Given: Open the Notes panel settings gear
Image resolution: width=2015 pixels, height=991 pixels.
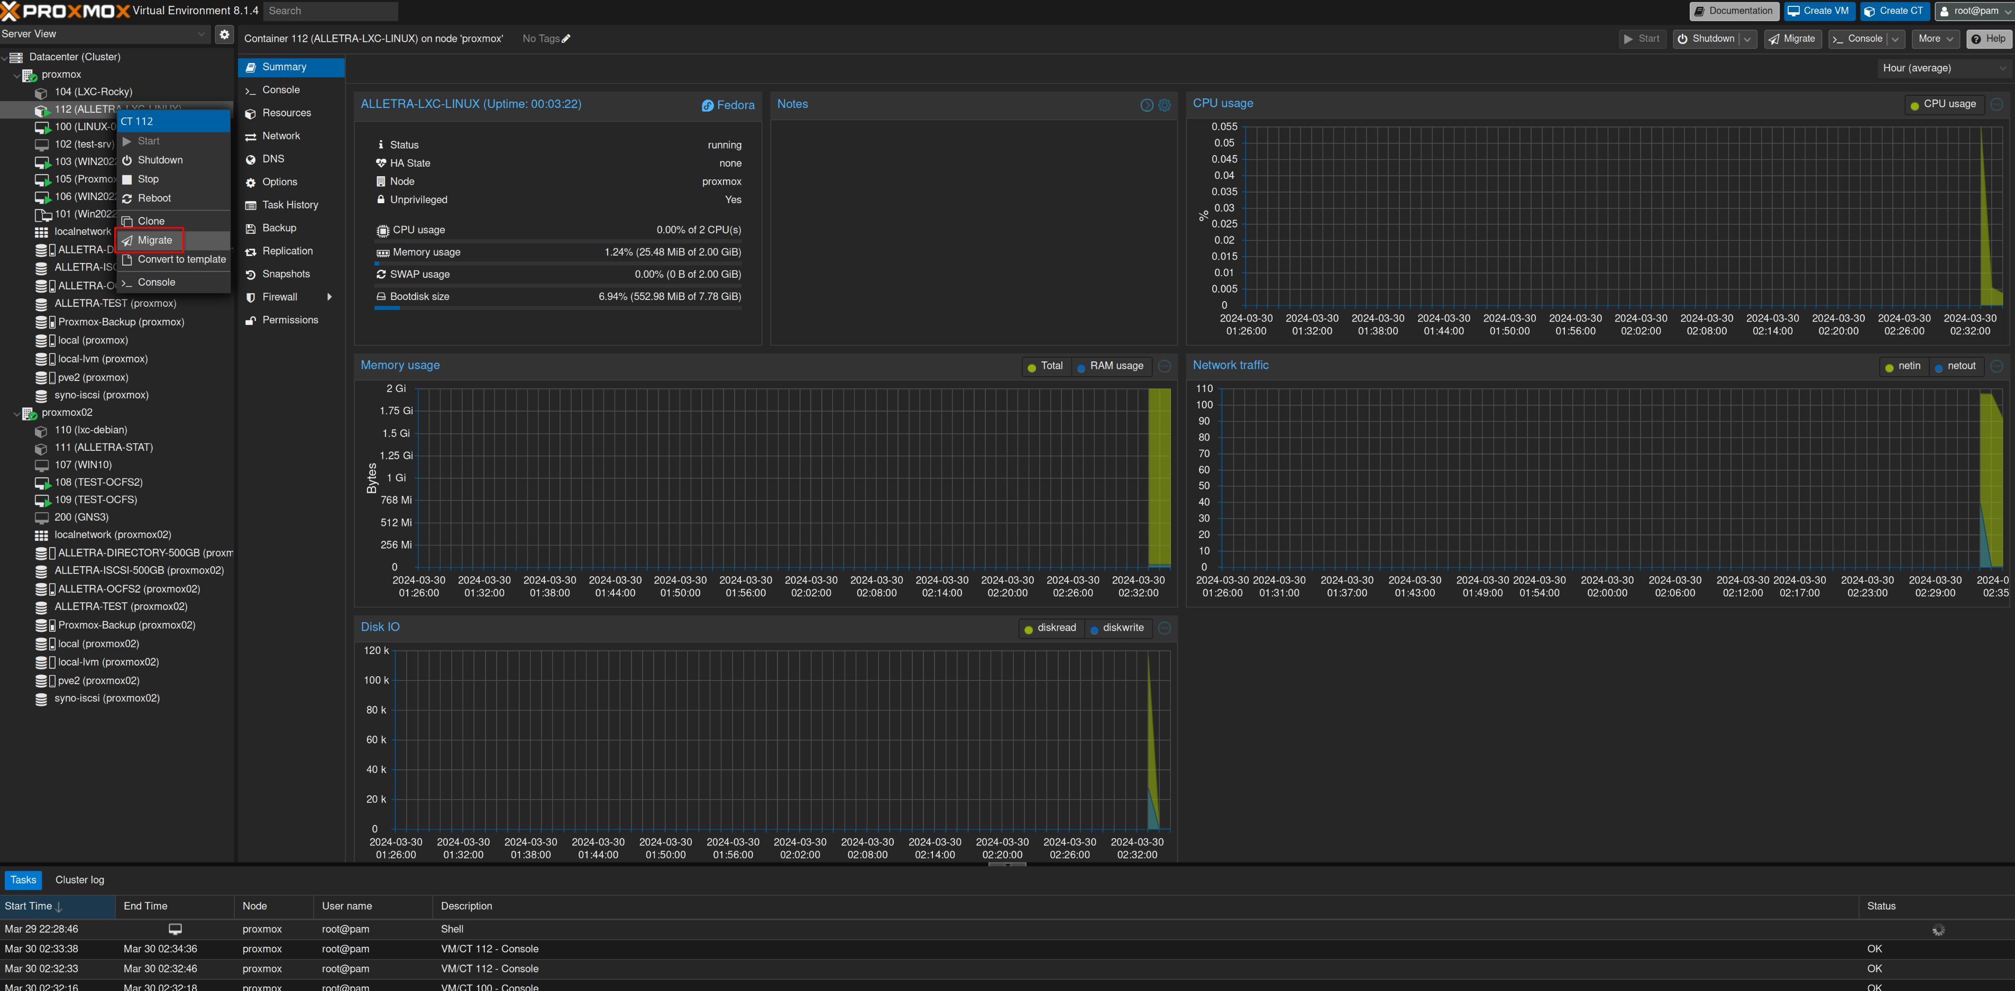Looking at the screenshot, I should pyautogui.click(x=1165, y=105).
